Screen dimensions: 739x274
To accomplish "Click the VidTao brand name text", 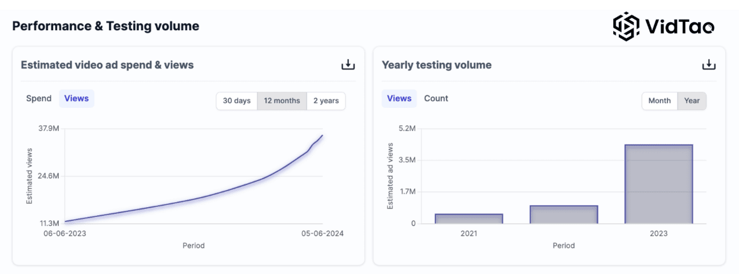I will click(x=680, y=26).
